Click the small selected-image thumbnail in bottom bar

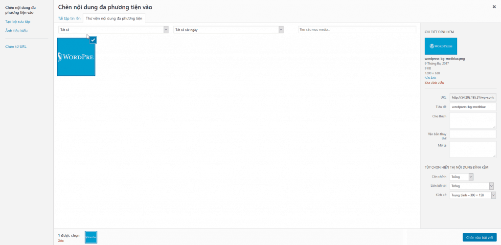coord(91,237)
